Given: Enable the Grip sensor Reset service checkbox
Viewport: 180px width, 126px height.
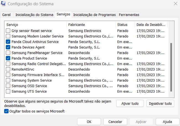Looking at the screenshot, I should [x=8, y=31].
